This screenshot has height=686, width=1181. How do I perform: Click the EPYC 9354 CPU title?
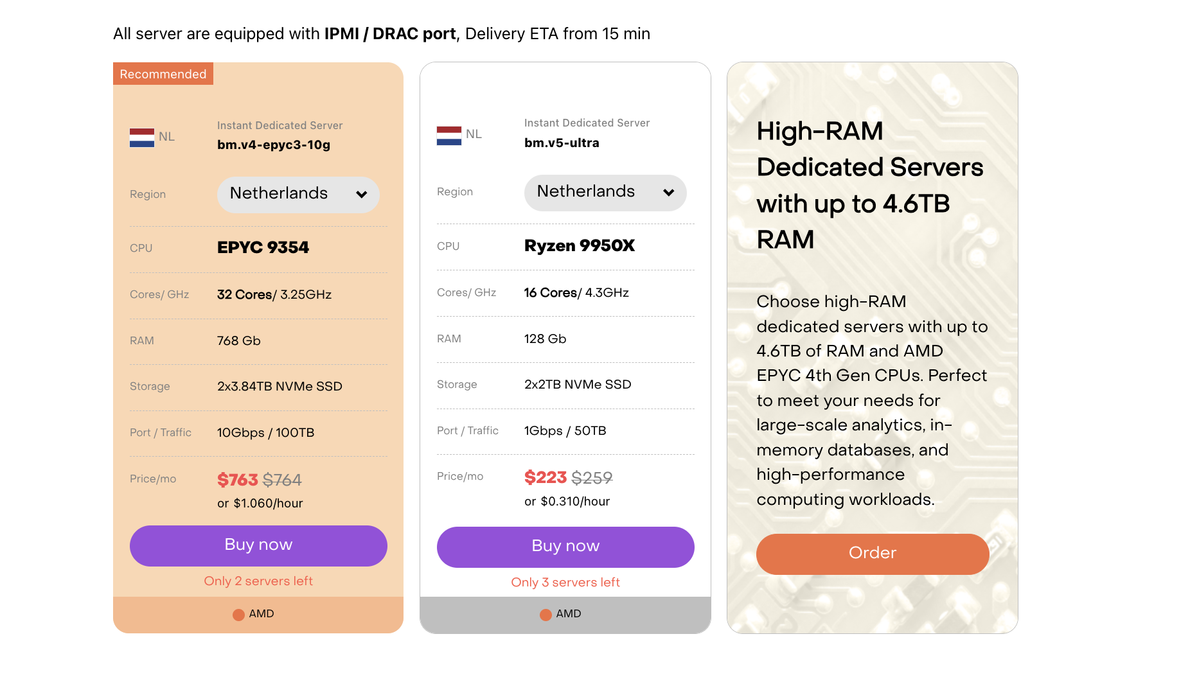pyautogui.click(x=263, y=248)
